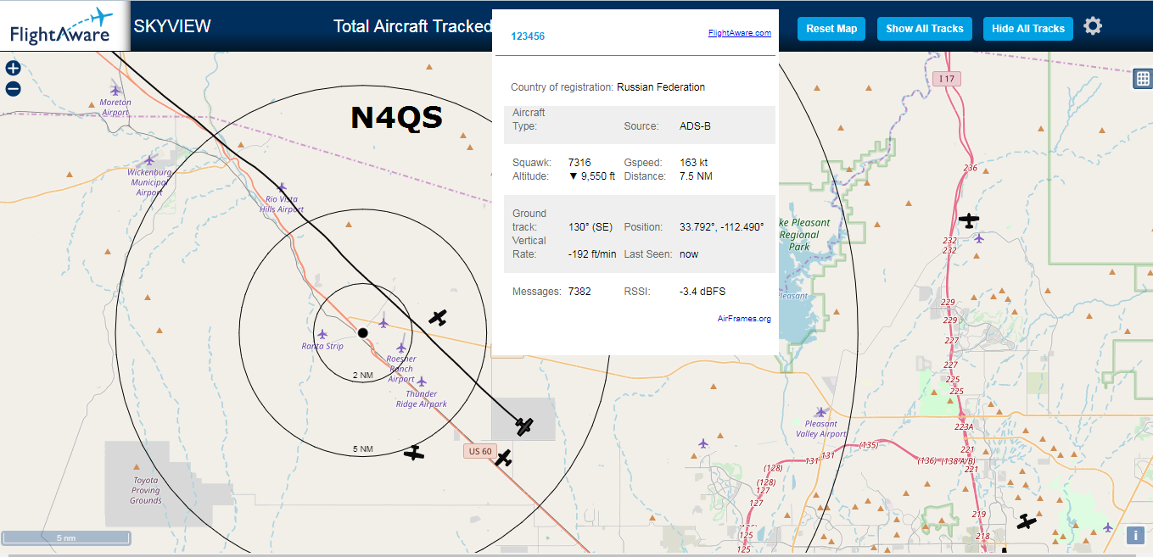Click ground speed value 163 kt
Viewport: 1153px width, 557px height.
[694, 163]
